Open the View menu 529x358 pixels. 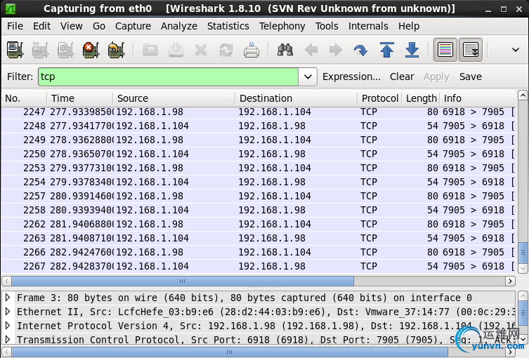coord(71,26)
